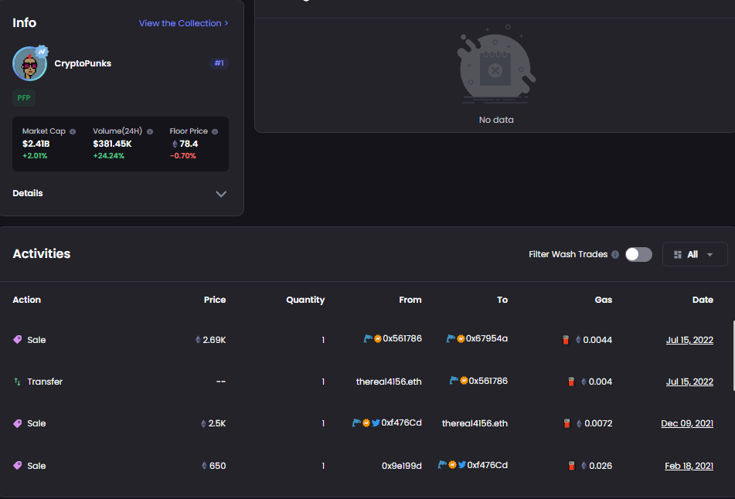Click the $381.45K volume value
Viewport: 735px width, 499px height.
pyautogui.click(x=112, y=144)
